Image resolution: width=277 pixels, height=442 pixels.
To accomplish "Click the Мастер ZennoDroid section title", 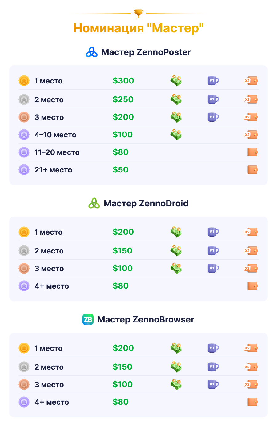I will click(x=146, y=203).
